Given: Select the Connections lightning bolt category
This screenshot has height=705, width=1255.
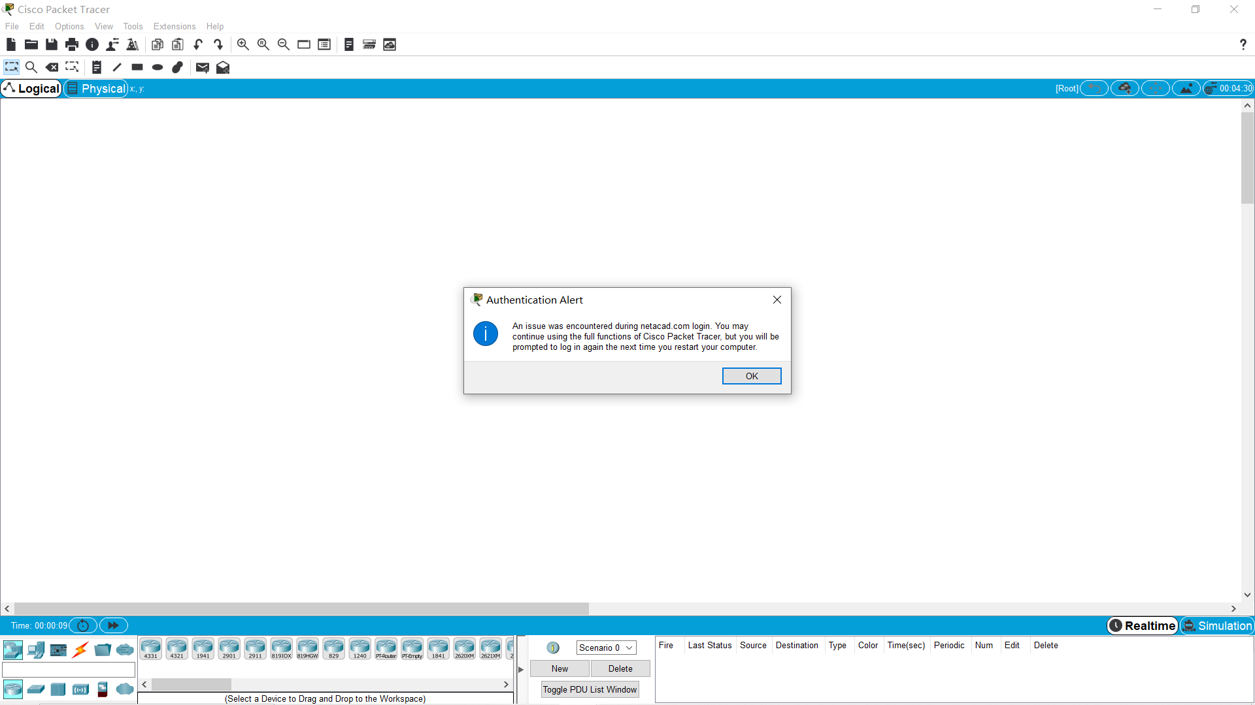Looking at the screenshot, I should tap(80, 650).
